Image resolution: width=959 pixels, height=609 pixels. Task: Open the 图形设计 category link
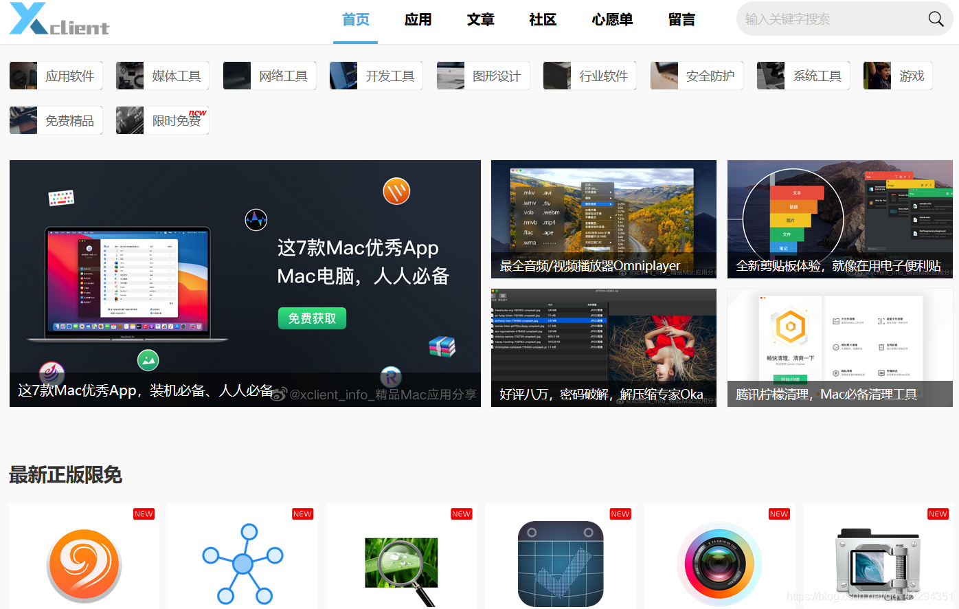[x=484, y=76]
